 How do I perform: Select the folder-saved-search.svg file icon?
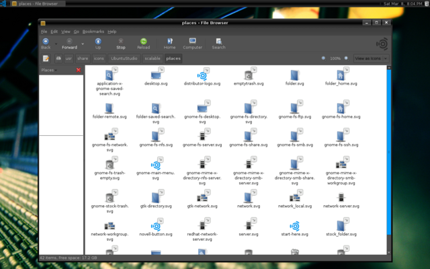pos(155,108)
